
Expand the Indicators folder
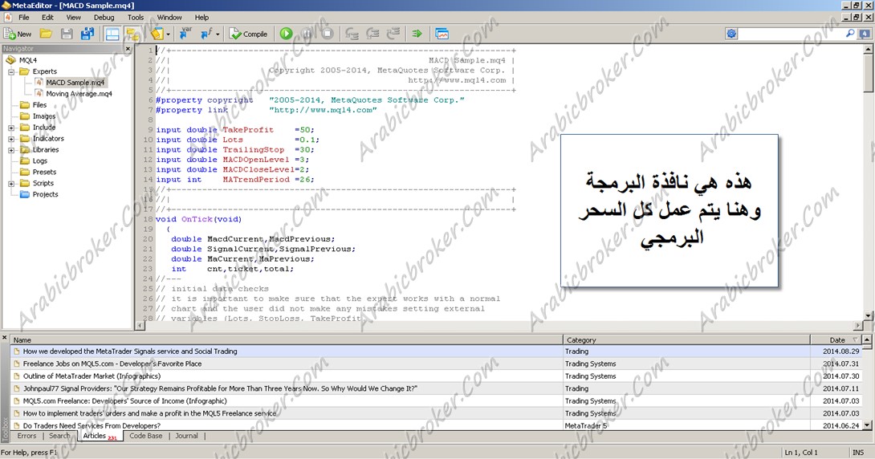[x=11, y=139]
